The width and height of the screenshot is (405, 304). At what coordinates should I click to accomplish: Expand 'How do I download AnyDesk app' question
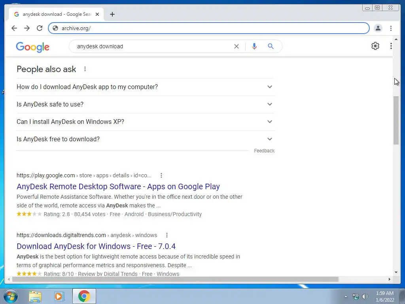(146, 87)
